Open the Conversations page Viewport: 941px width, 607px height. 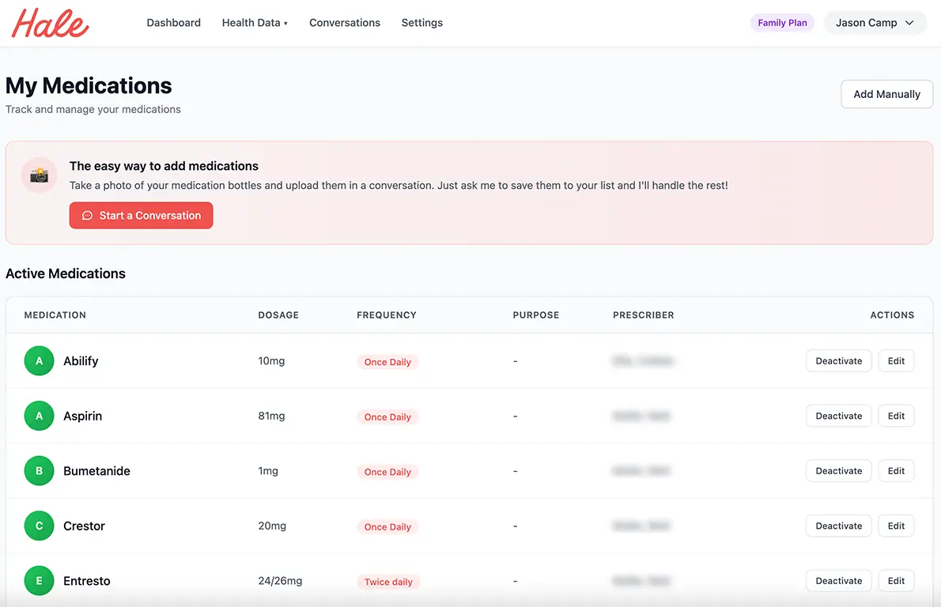345,23
